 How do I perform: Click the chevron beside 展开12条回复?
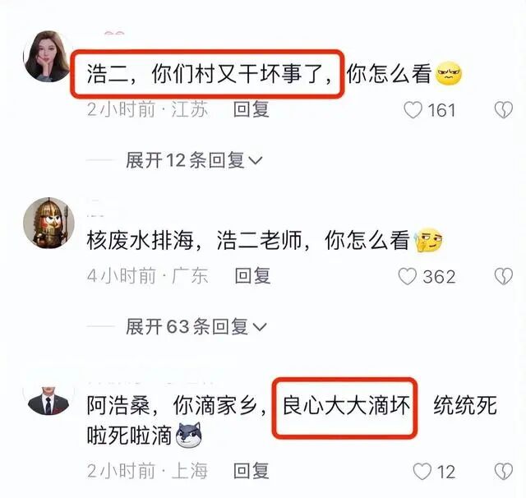point(256,161)
